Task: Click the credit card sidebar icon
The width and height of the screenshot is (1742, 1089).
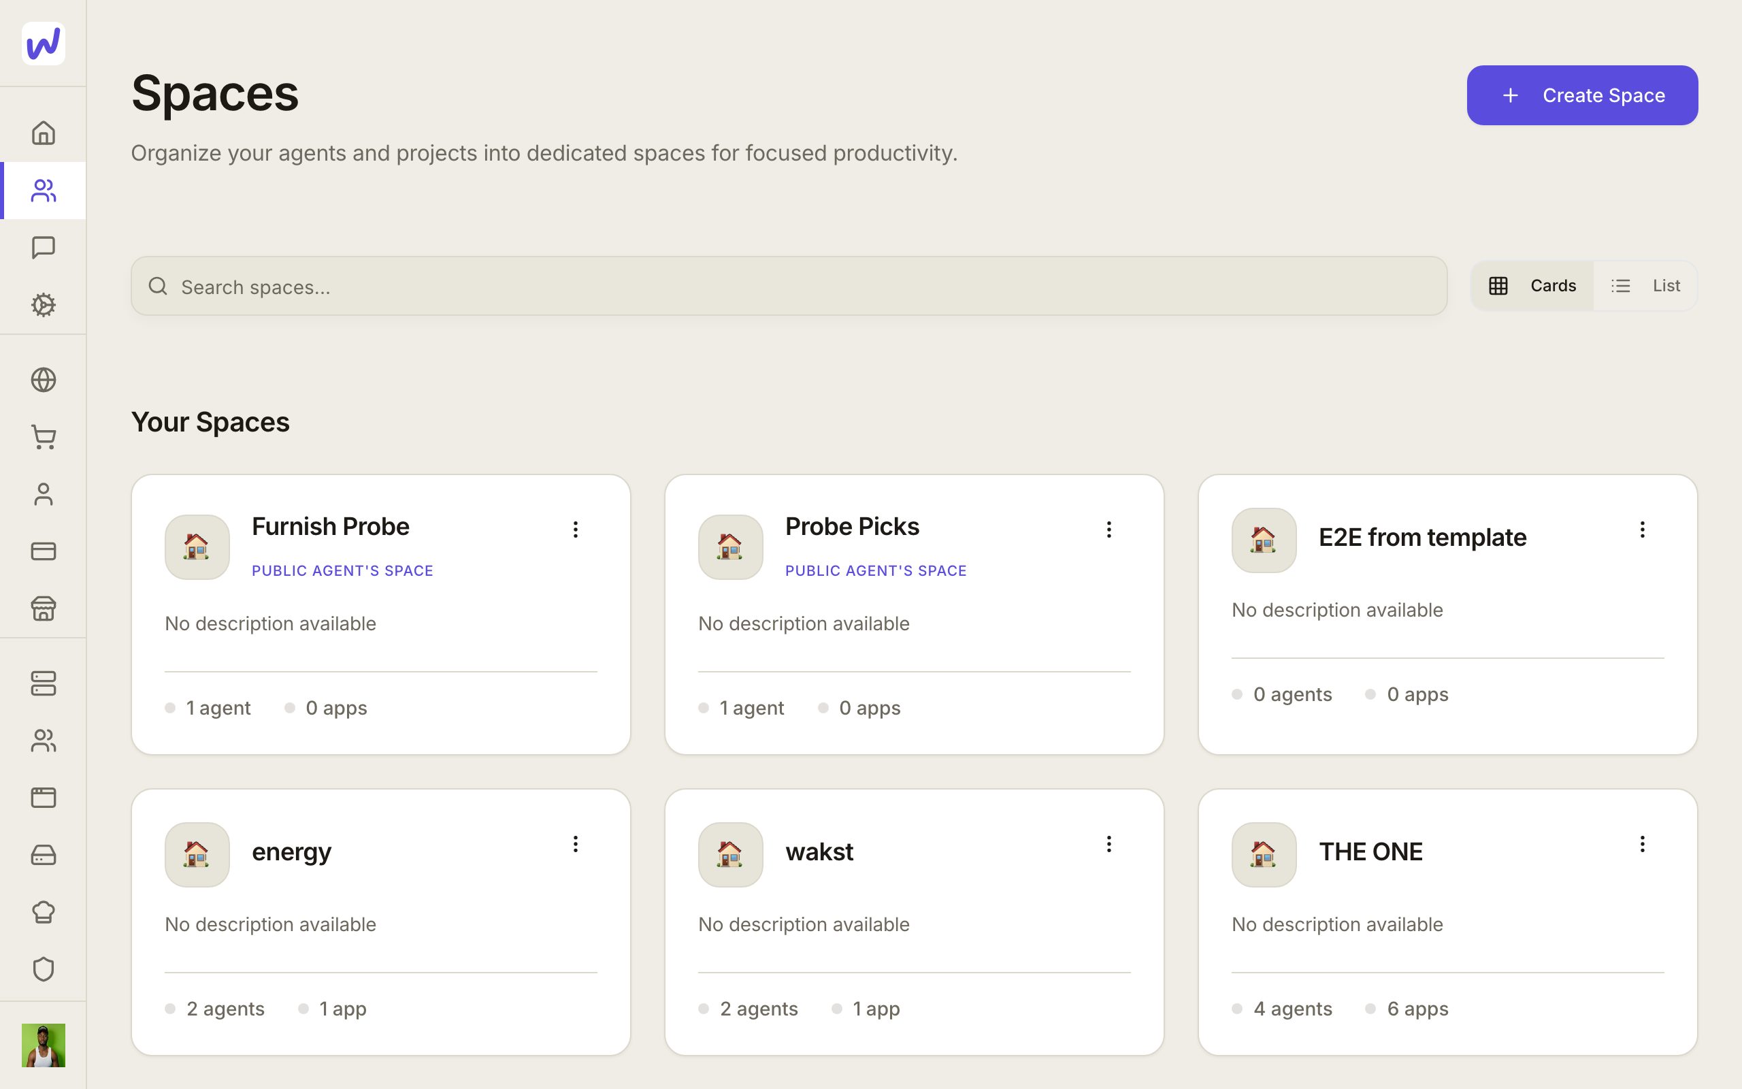Action: [x=43, y=551]
